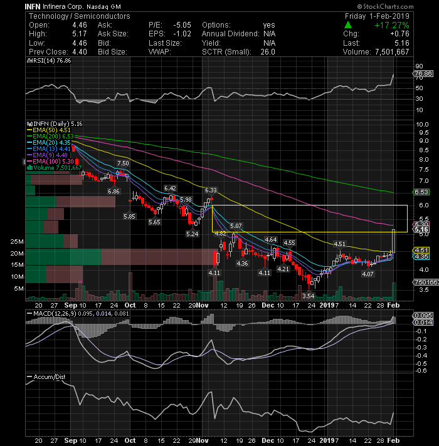Click the tall green Feb 1 volume bar
Viewport: 439px width, 446px height.
pyautogui.click(x=394, y=291)
